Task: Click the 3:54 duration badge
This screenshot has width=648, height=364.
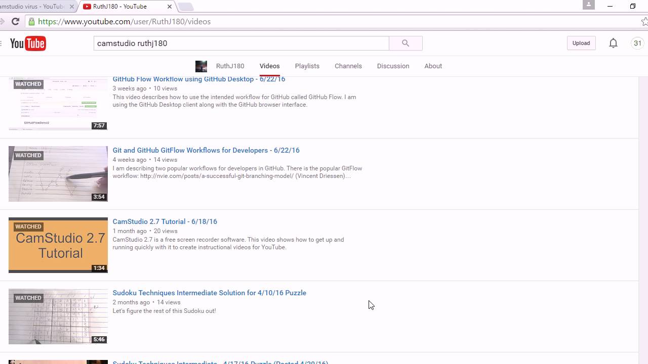Action: tap(99, 197)
